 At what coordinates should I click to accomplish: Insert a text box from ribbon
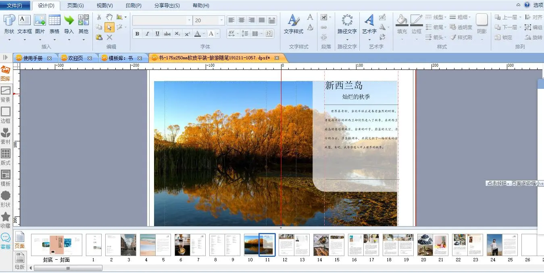(x=25, y=20)
